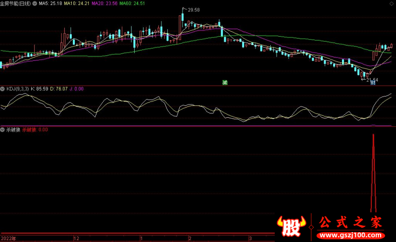This screenshot has width=396, height=242.
Task: Click the 金房节能(日线) stock title
Action: coord(15,3)
